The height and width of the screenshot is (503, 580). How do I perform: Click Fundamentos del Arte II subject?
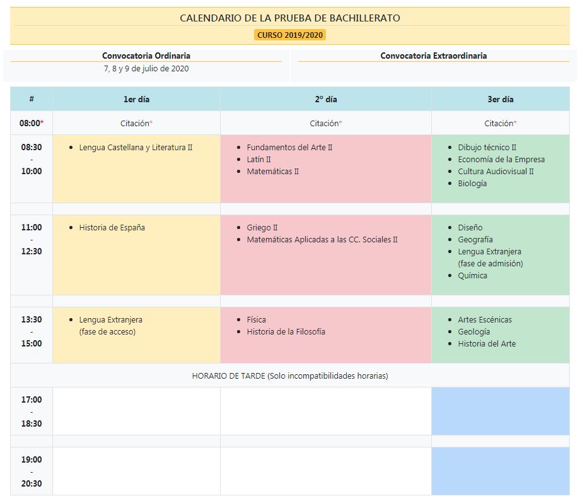pos(289,147)
